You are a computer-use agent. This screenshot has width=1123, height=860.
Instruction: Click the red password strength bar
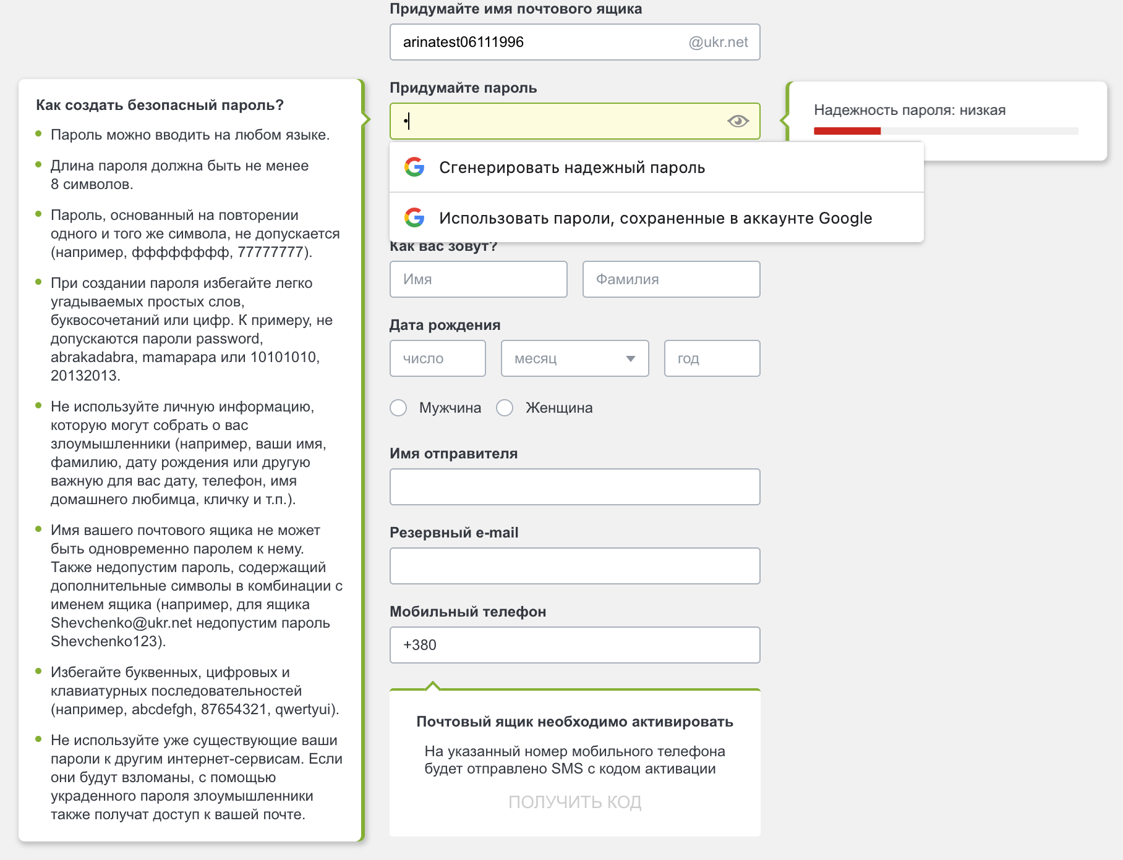pos(847,131)
